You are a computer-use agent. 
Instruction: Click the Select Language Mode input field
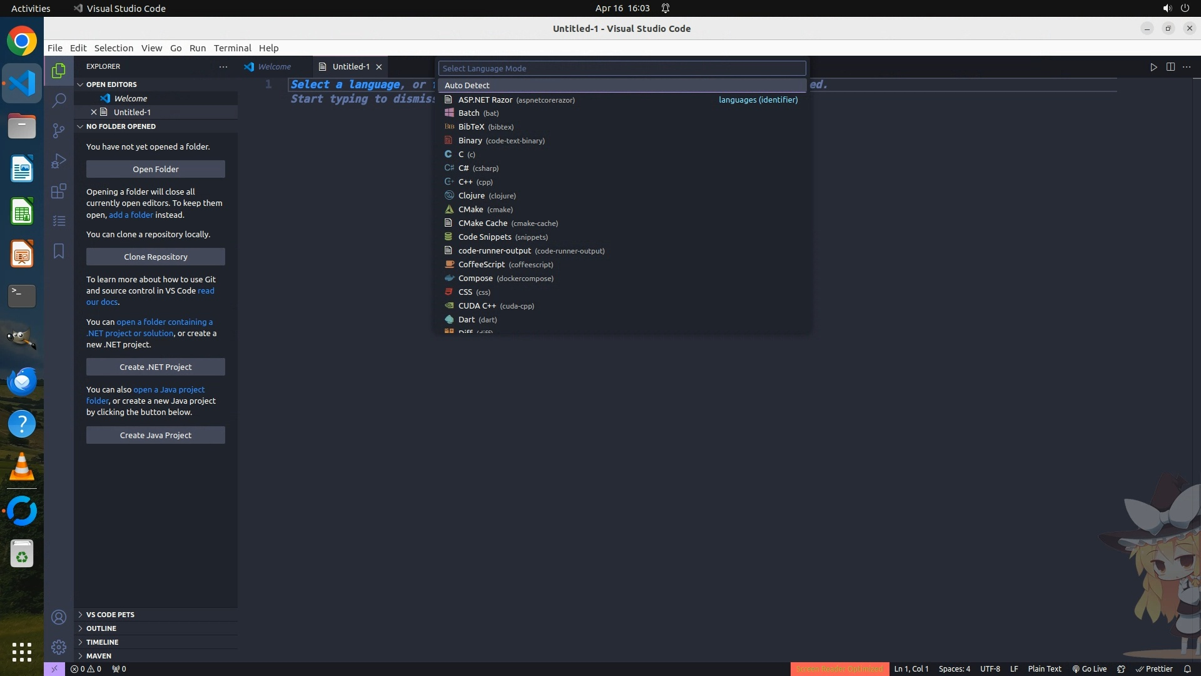[x=622, y=68]
